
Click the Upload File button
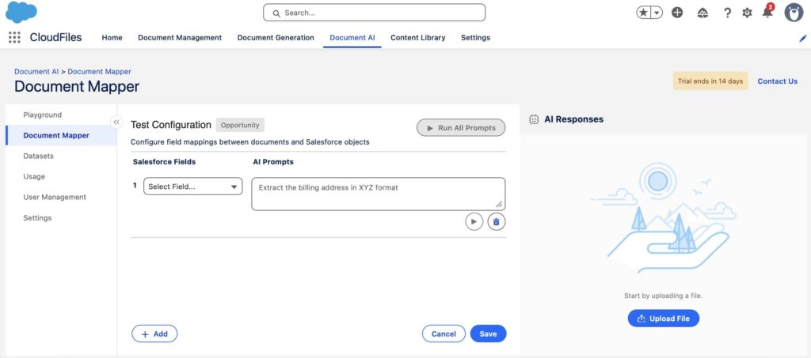point(664,318)
